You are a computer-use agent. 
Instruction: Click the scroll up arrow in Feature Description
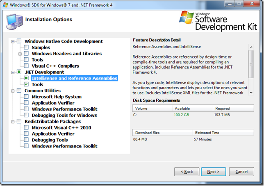(251, 47)
